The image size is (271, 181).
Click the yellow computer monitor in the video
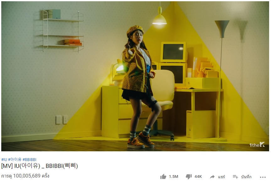pyautogui.click(x=174, y=52)
